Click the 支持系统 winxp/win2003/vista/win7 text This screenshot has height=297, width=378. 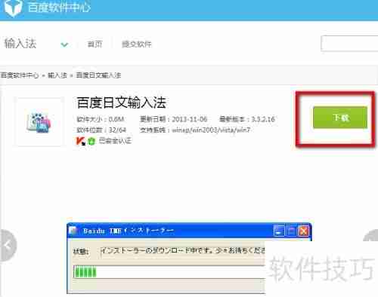pyautogui.click(x=195, y=130)
